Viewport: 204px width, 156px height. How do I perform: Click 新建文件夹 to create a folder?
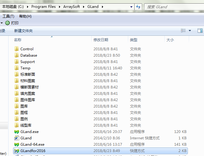[23, 31]
